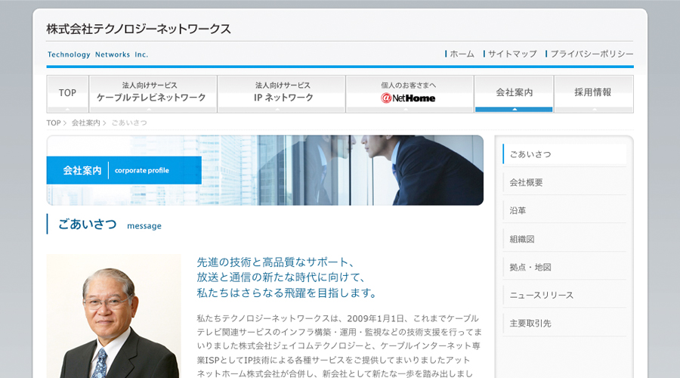Click the @NetHome logo in navigation

click(409, 98)
